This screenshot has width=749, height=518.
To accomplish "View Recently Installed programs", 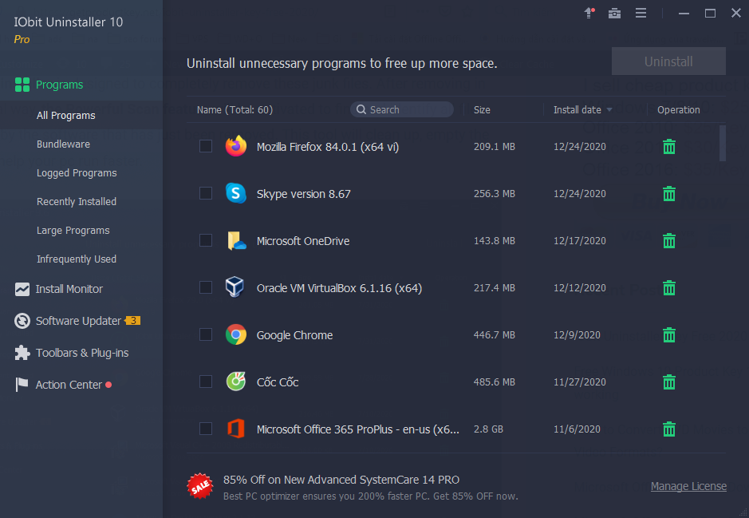I will tap(77, 201).
